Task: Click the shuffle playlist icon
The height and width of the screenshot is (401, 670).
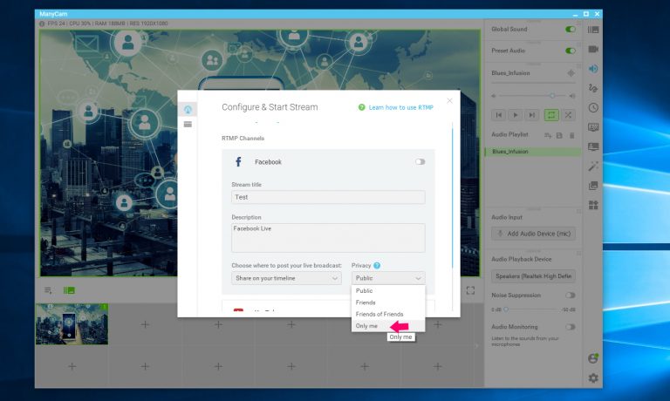Action: [569, 114]
